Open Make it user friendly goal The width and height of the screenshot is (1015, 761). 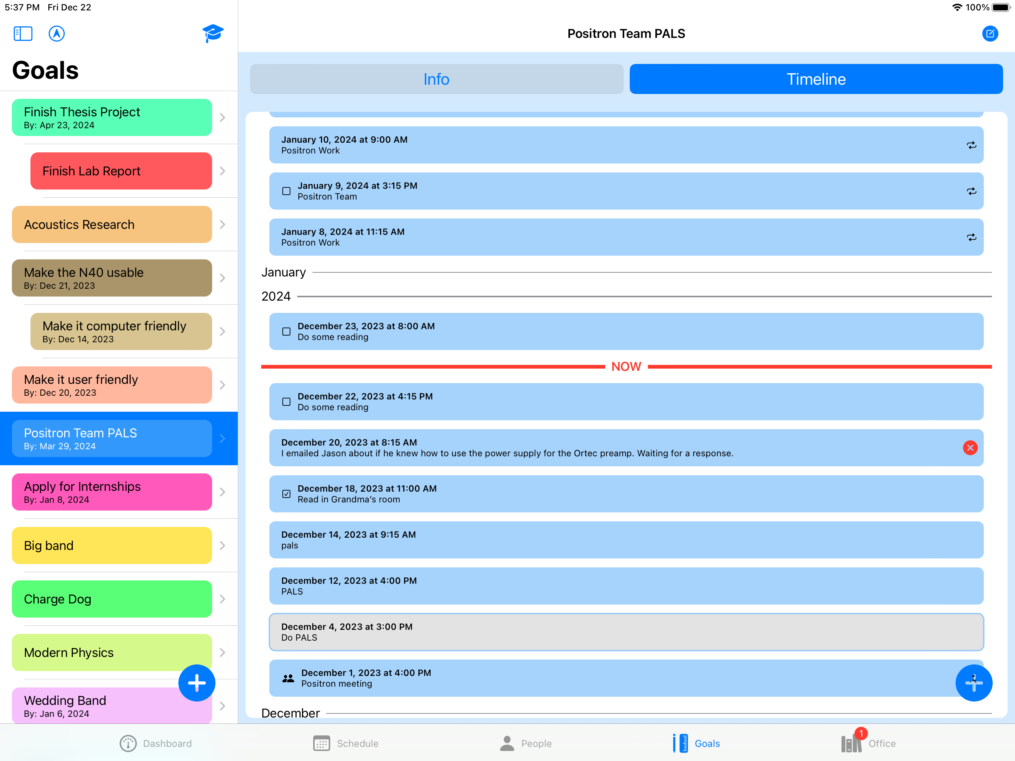(x=112, y=385)
